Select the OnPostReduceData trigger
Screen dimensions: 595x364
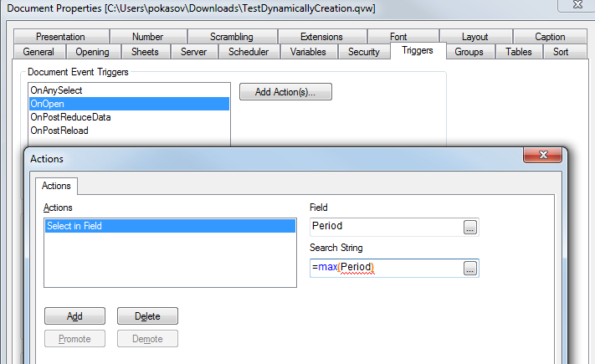click(130, 117)
